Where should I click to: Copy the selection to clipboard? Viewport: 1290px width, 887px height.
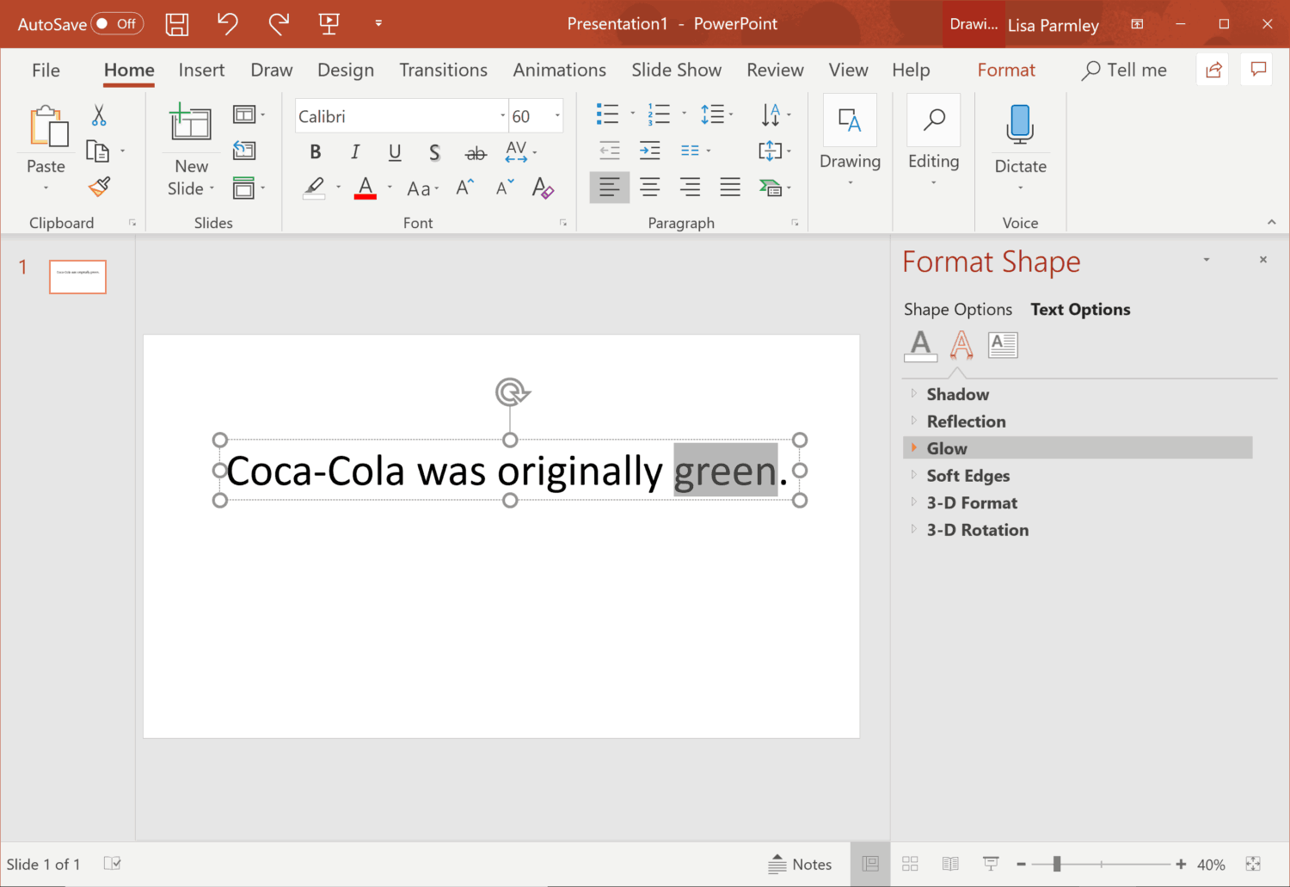click(x=98, y=151)
